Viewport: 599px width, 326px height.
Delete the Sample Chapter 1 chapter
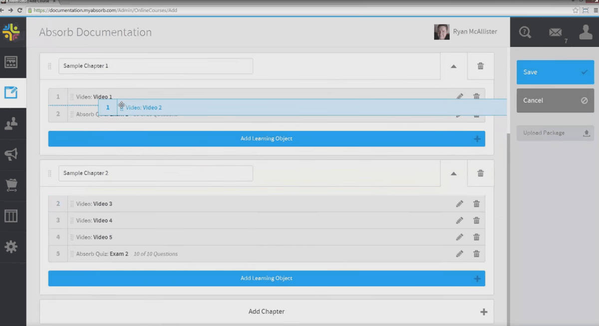pyautogui.click(x=480, y=65)
